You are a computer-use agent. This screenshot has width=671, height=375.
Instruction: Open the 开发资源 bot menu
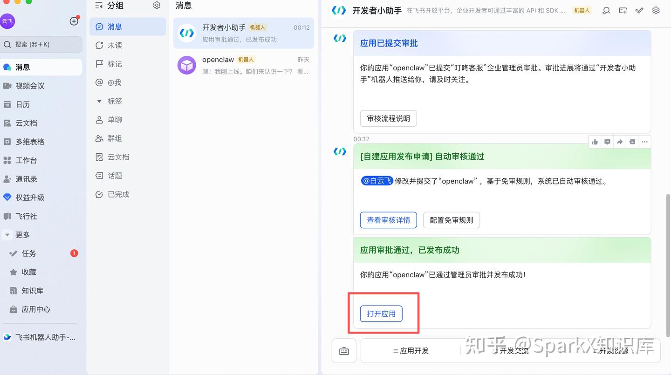[x=610, y=351]
